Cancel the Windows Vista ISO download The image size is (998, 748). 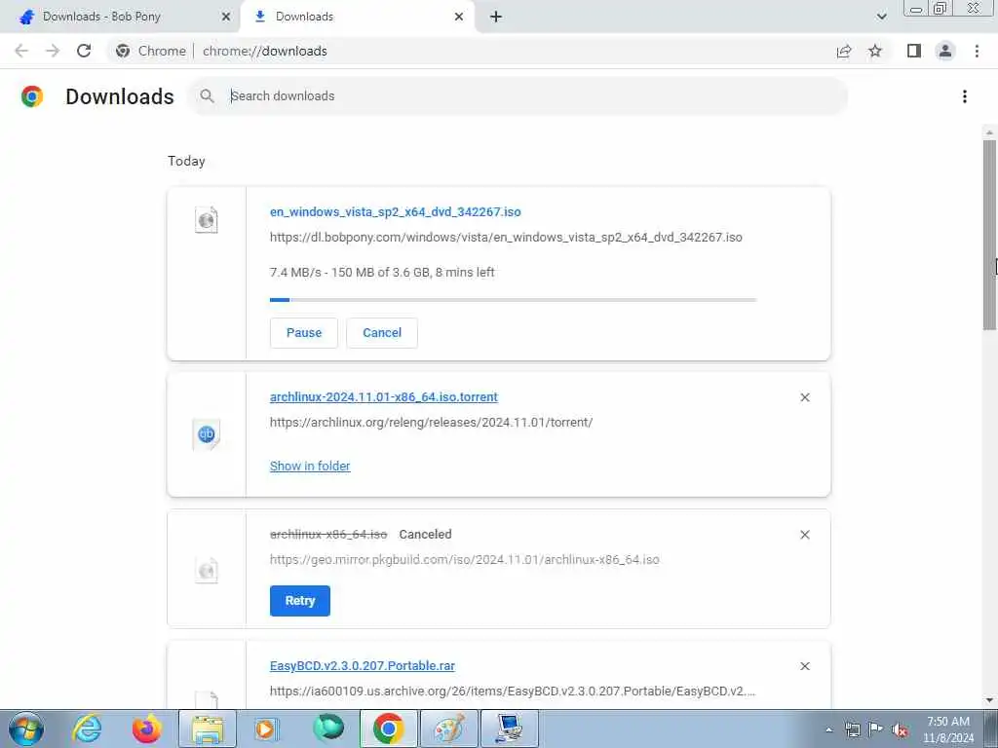pyautogui.click(x=382, y=333)
